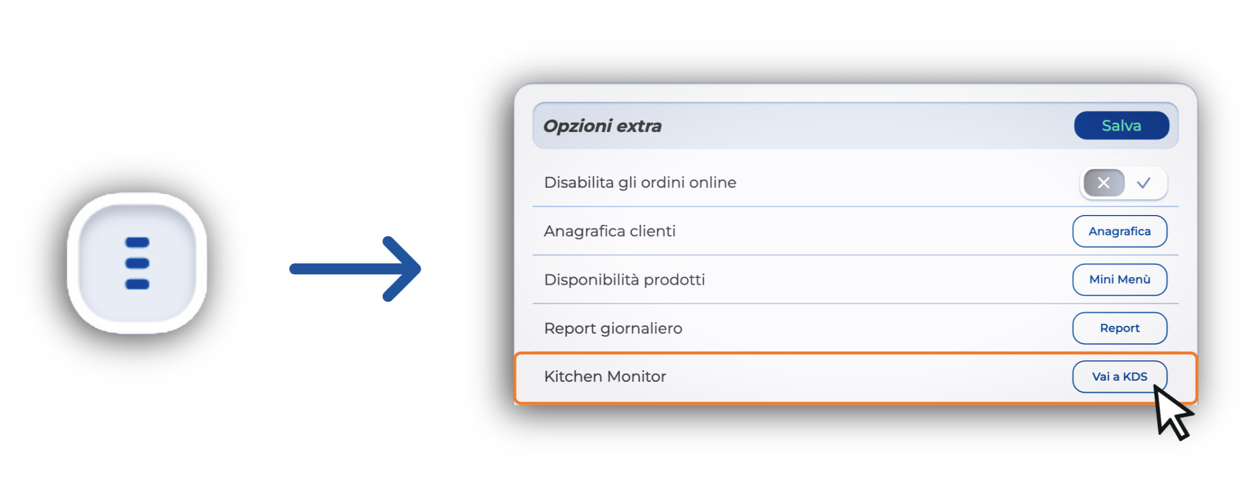
Task: Open the Mini Menù button
Action: tap(1119, 280)
